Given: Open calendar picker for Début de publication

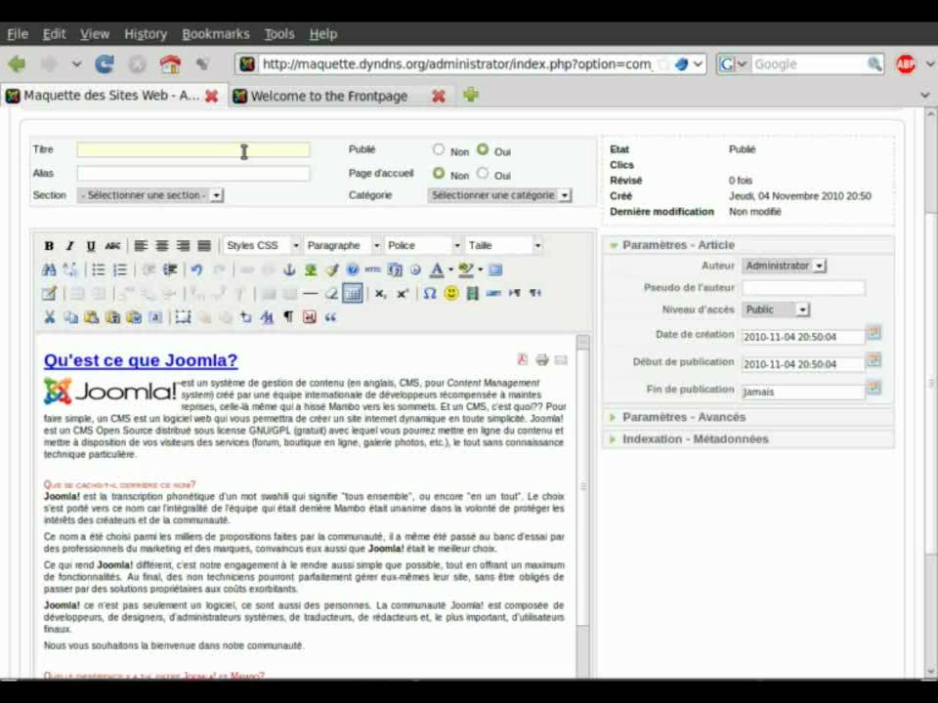Looking at the screenshot, I should 874,360.
